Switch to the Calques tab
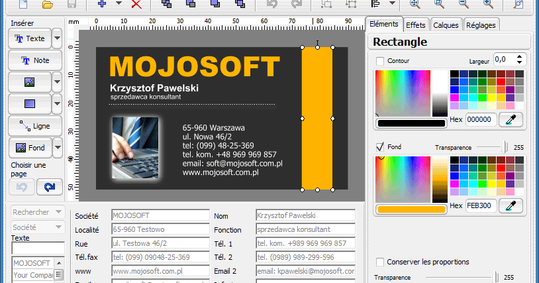 tap(446, 25)
